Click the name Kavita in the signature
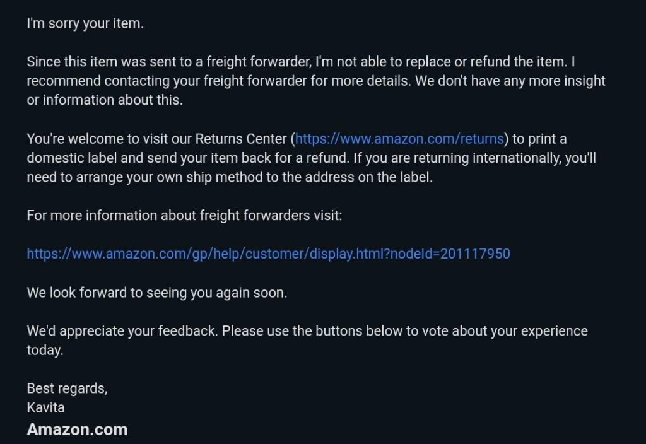 pyautogui.click(x=45, y=408)
